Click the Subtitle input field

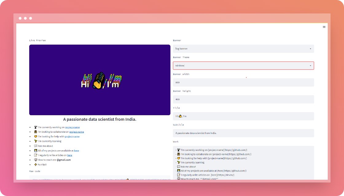tap(243, 133)
